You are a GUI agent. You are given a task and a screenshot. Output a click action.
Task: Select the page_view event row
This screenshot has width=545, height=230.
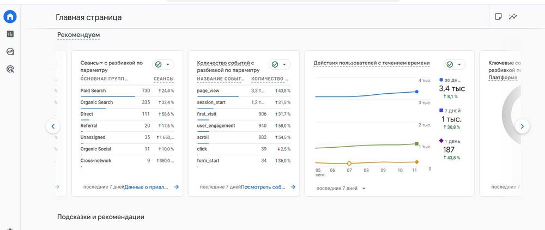pos(244,90)
